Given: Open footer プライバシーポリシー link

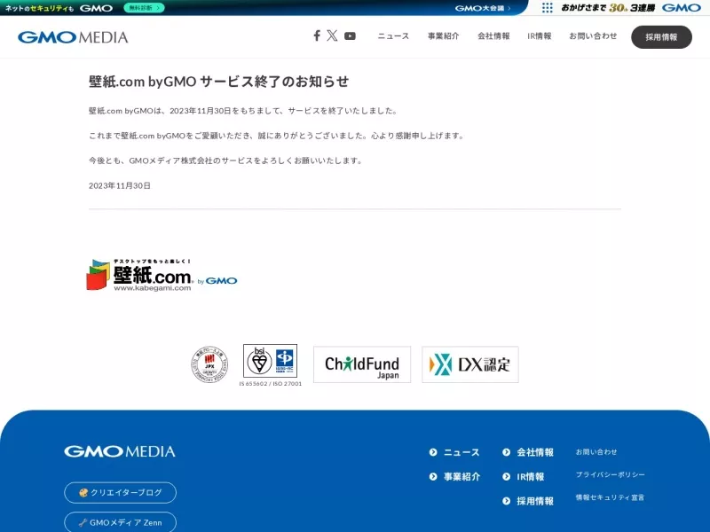Looking at the screenshot, I should pyautogui.click(x=611, y=474).
